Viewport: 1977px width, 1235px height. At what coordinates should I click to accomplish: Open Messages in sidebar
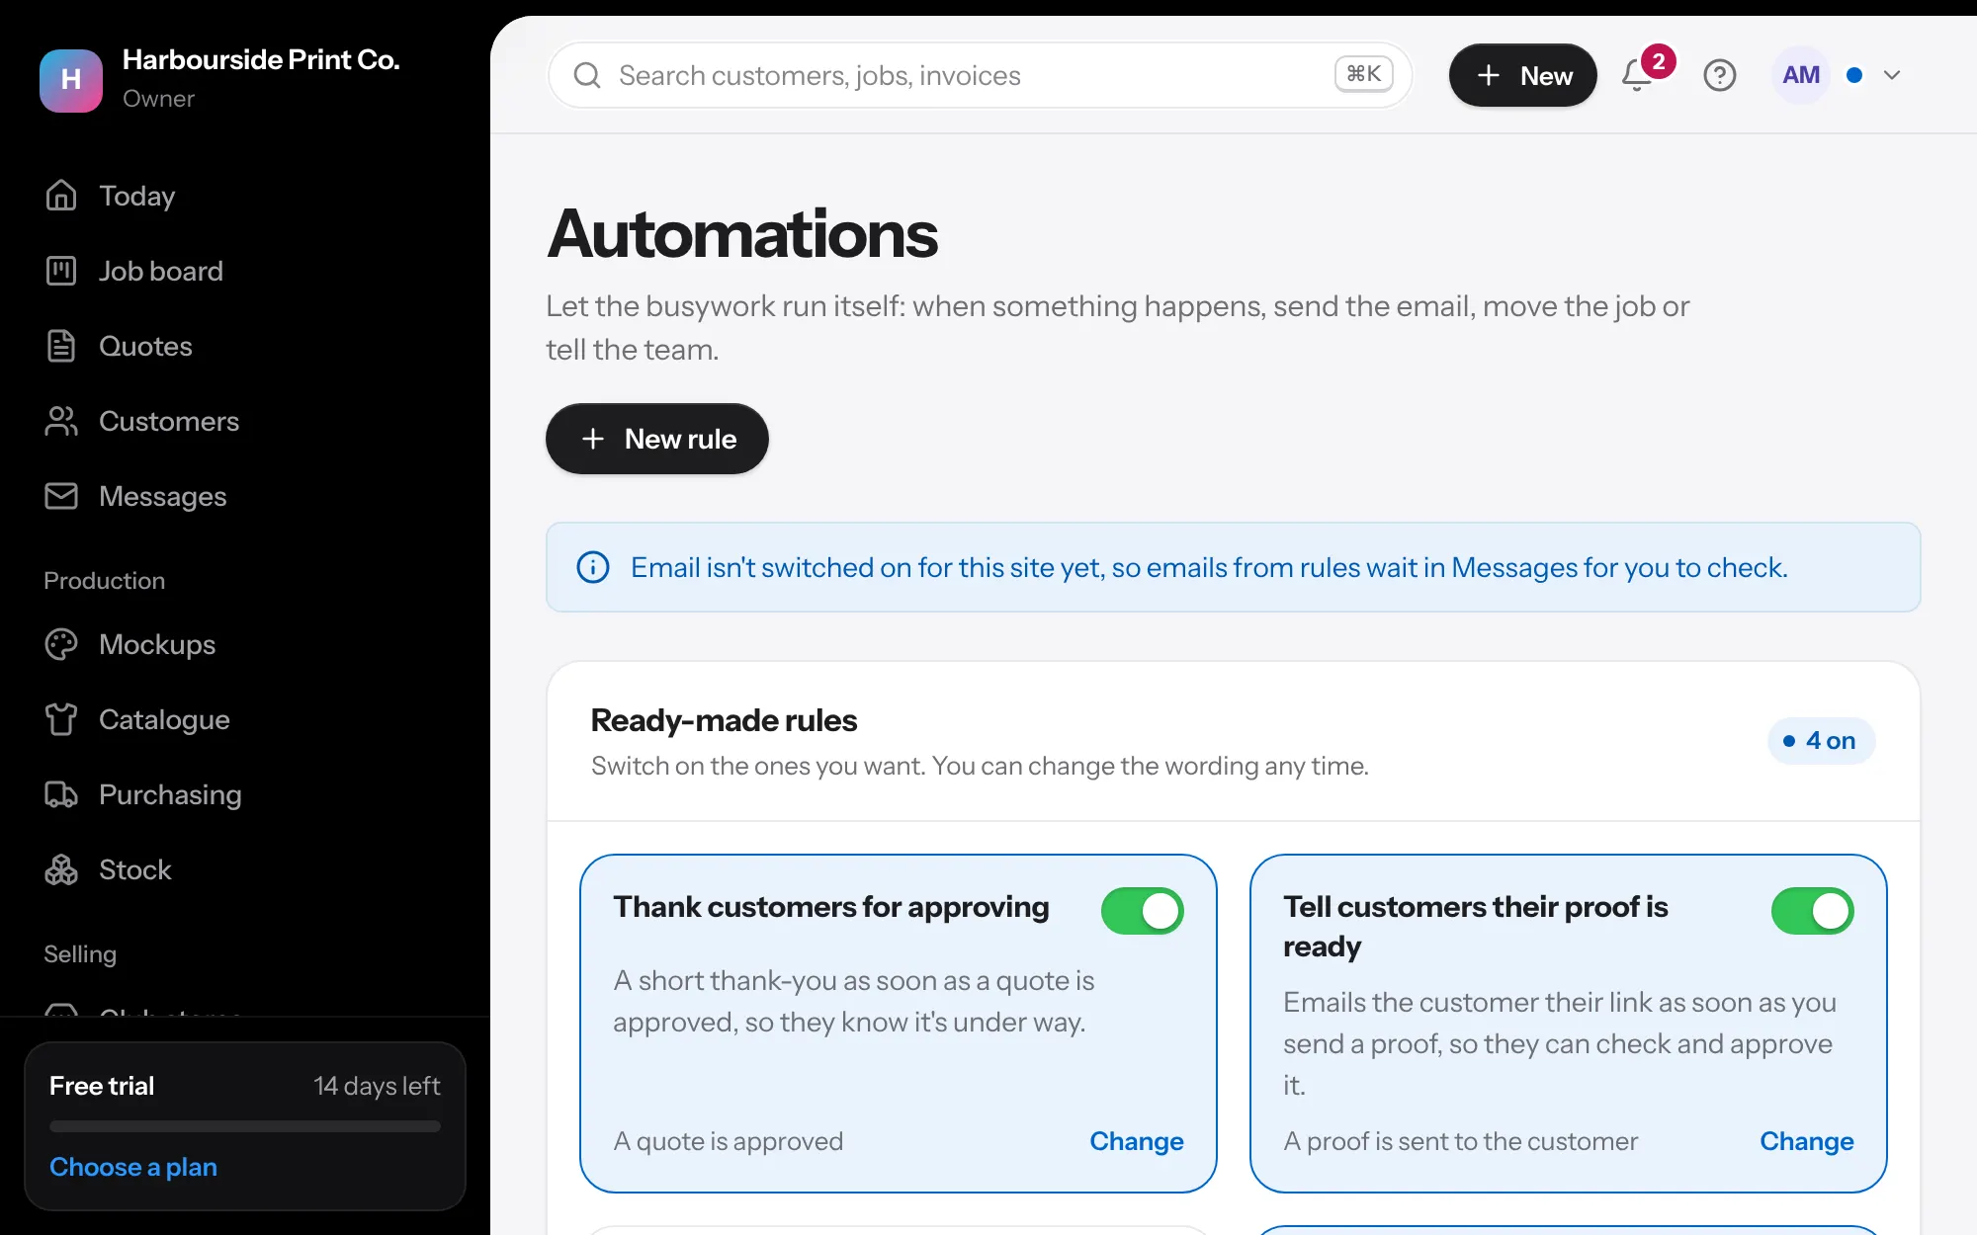245,496
